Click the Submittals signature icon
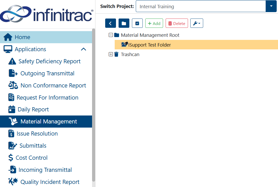Screen dimensions: 278x187 [x=13, y=146]
